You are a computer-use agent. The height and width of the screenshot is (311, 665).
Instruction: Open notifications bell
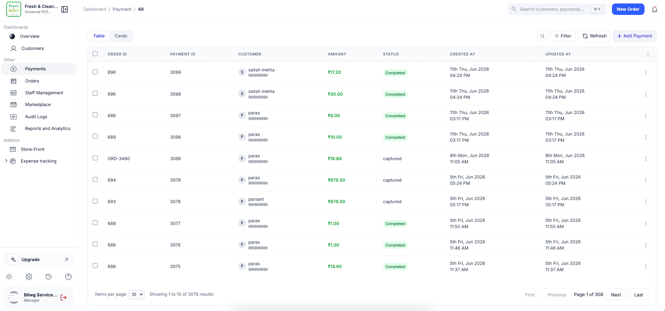(655, 9)
